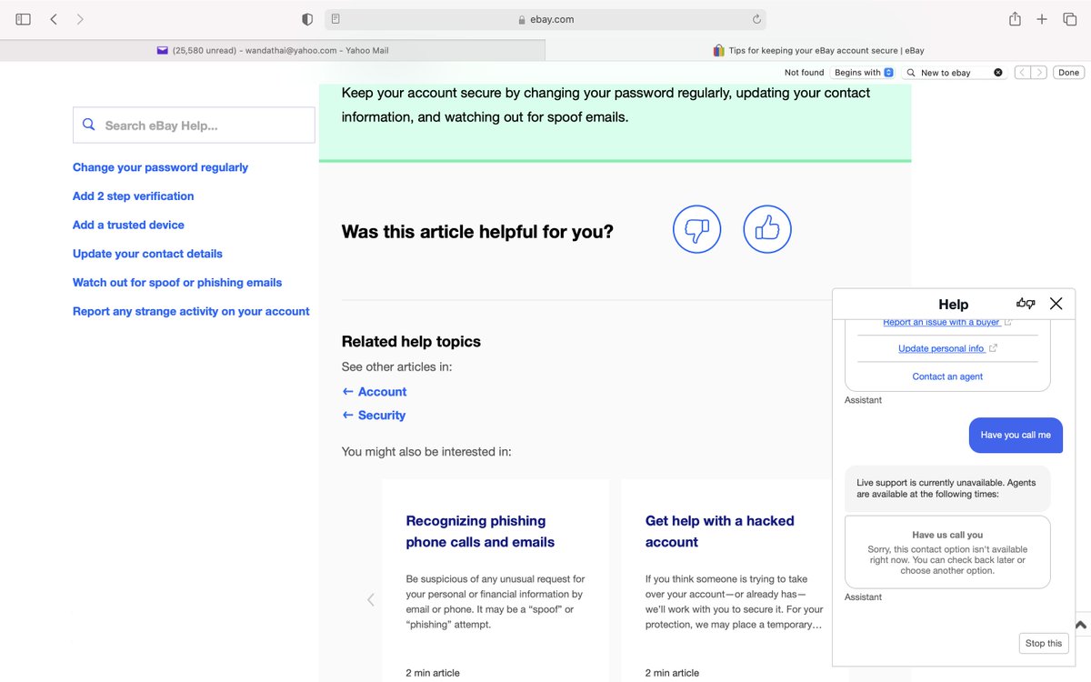Click the 'Not found' find status text
Screen dimensions: 1091x682
coord(805,73)
